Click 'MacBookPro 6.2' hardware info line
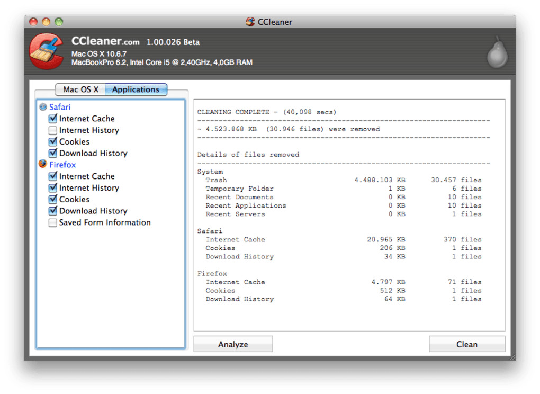 (162, 62)
